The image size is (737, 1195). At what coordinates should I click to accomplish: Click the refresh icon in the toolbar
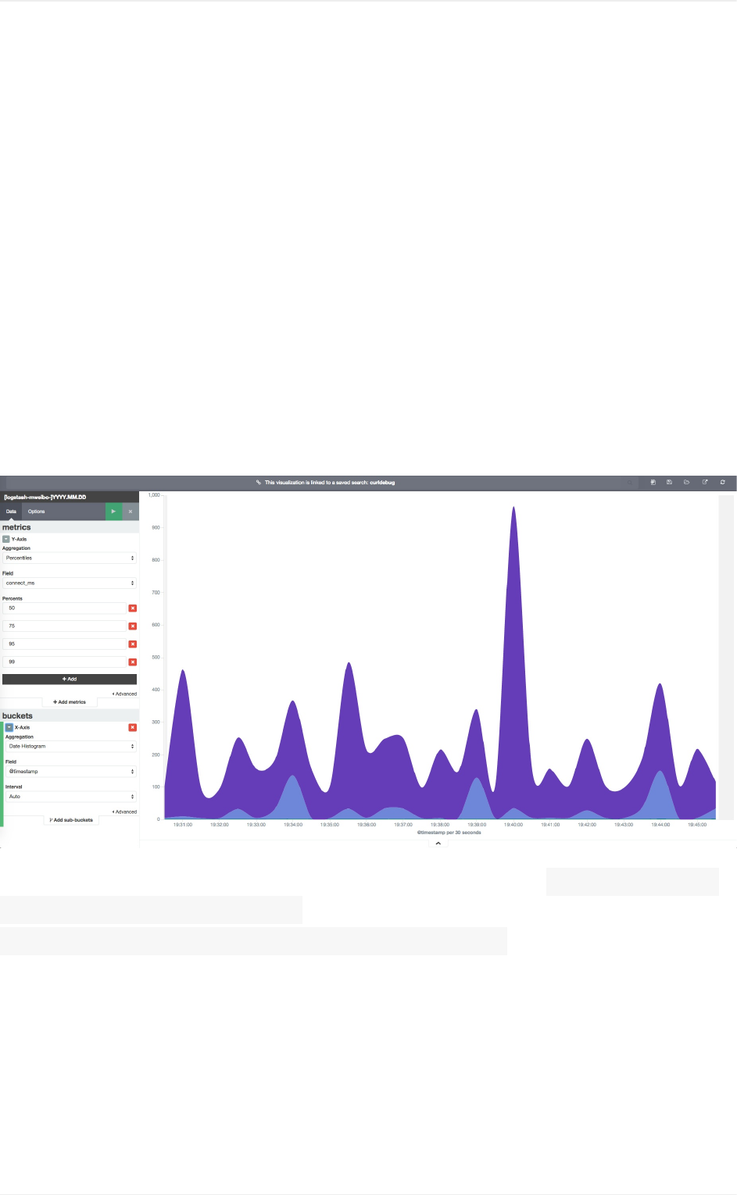pyautogui.click(x=723, y=483)
